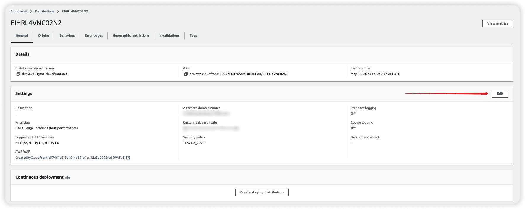
Task: Click the AWS WAF label
Action: click(23, 152)
